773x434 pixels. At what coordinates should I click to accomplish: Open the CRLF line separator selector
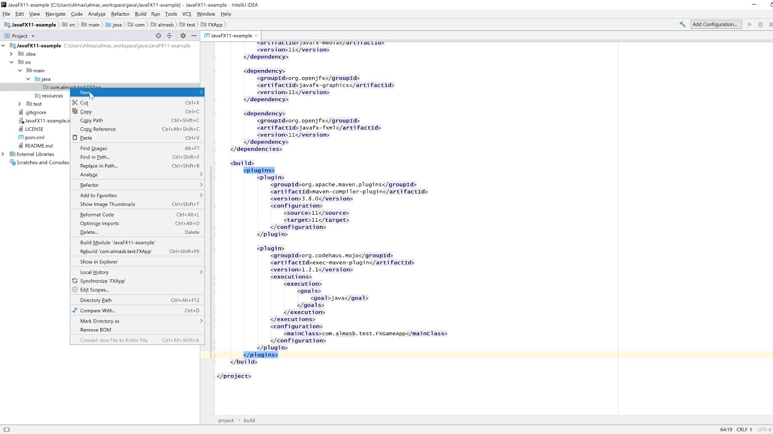tap(744, 429)
